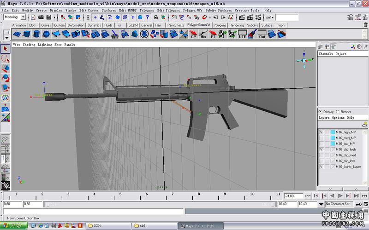
Task: Click the New Scene icon
Action: 33,17
